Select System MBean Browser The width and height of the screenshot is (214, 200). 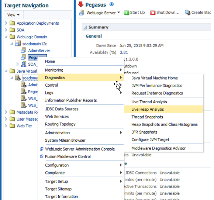[81, 140]
